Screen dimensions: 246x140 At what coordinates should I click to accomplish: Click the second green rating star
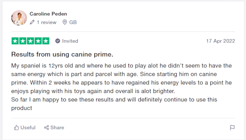pos(23,41)
